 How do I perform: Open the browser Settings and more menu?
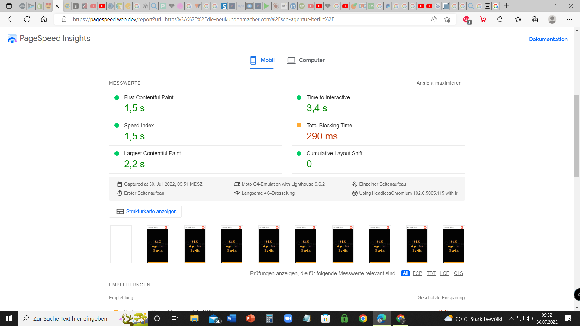pyautogui.click(x=569, y=19)
